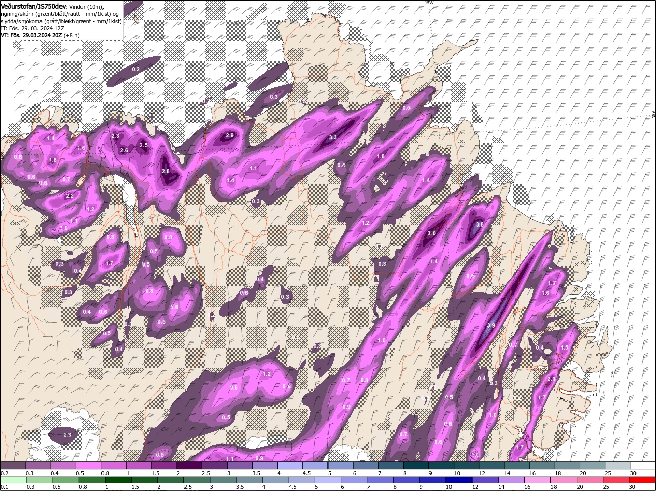Viewport: 656px width, 491px height.
Task: Click the 4.5 label on the green scale
Action: click(292, 487)
